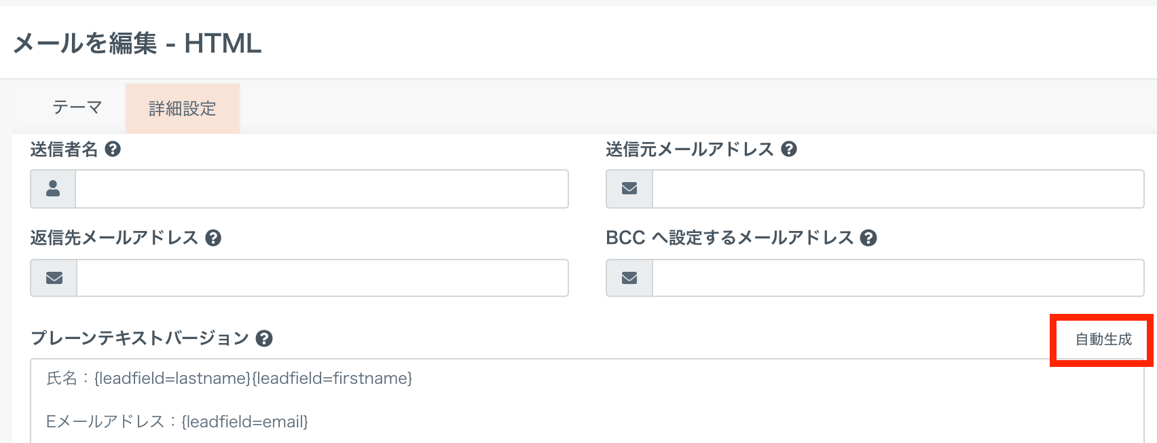Open help for BCC へ設定するメールアドレス
The height and width of the screenshot is (443, 1157).
[868, 238]
